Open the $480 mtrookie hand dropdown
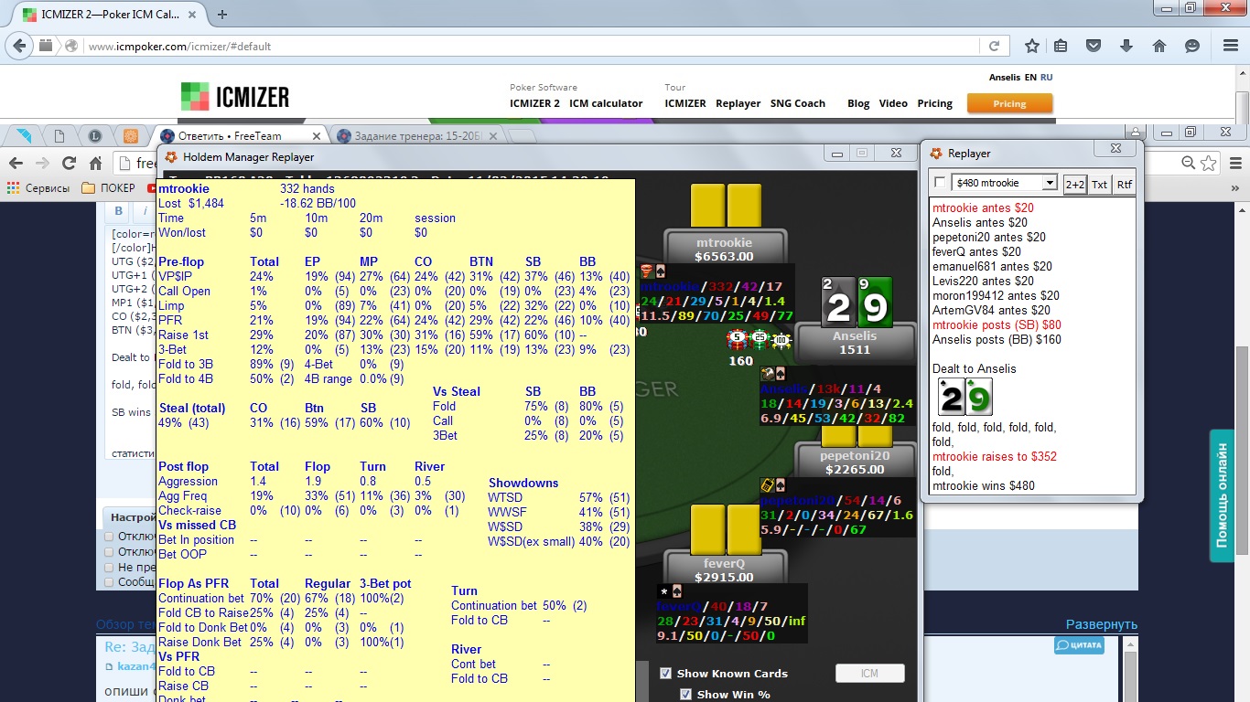 1005,183
